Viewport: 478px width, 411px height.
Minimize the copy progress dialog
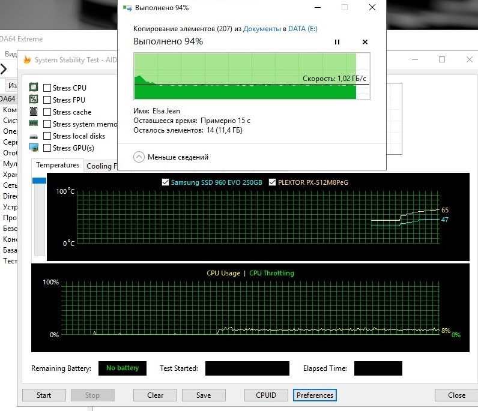[x=318, y=7]
